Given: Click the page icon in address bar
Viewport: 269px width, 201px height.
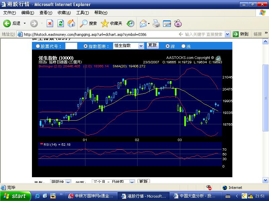Looking at the screenshot, I should 20,34.
